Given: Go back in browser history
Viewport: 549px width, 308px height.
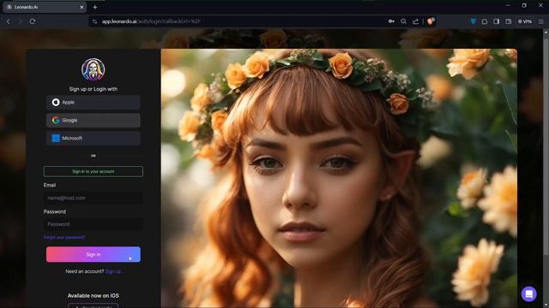Looking at the screenshot, I should pos(9,21).
